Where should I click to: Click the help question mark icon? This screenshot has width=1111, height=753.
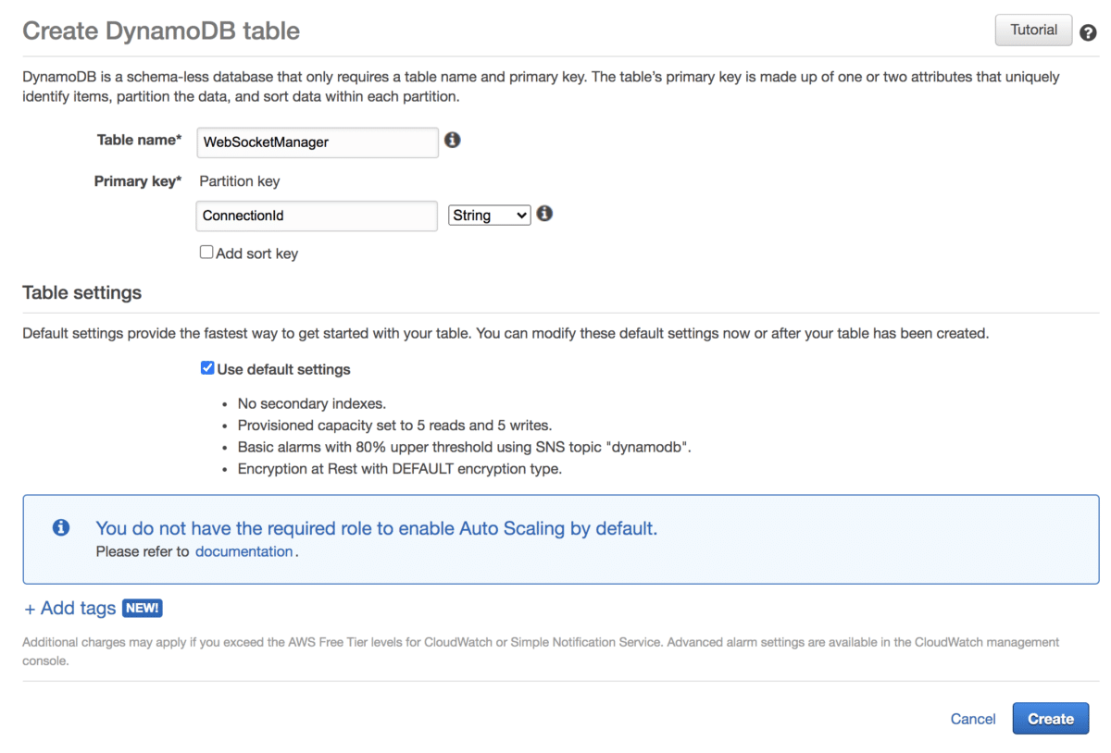pos(1088,31)
